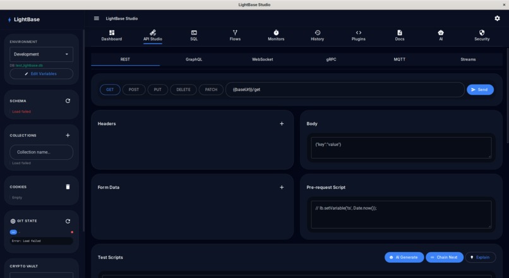Open the API Studio section
The image size is (509, 278).
tap(153, 35)
